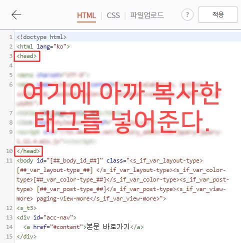Select the body id="[##_body_id_##]" line
Viewport: 241px width, 243px height.
point(109,160)
